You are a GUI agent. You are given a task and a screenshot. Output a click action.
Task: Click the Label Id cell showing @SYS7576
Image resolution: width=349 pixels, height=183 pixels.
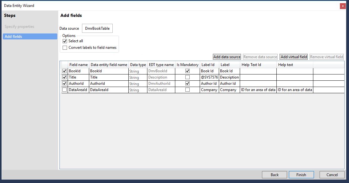tap(209, 77)
